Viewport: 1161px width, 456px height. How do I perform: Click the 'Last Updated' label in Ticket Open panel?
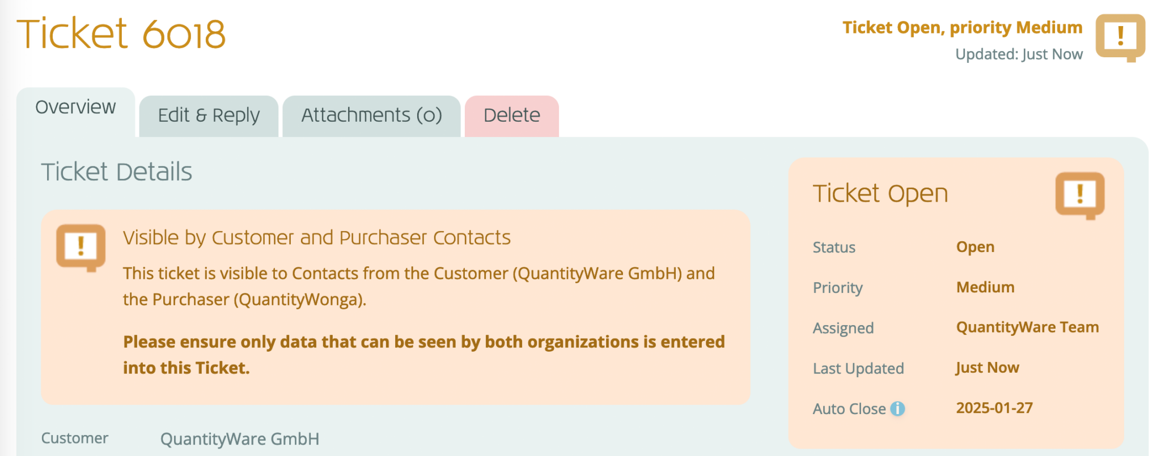click(x=858, y=368)
